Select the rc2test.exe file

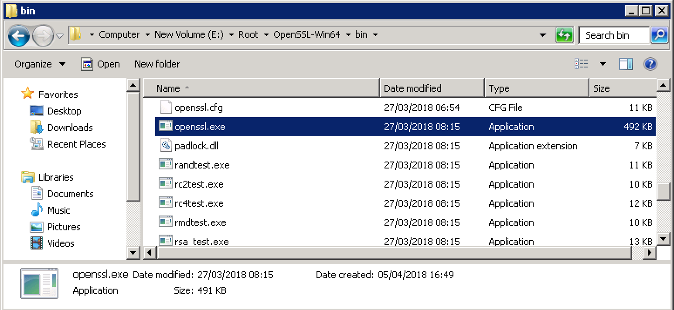coord(405,184)
